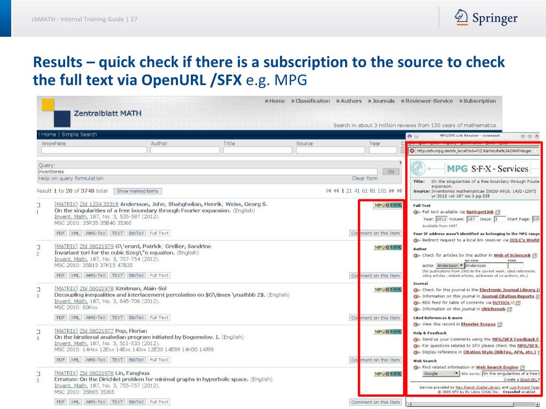The height and width of the screenshot is (409, 546).
Task: Mark result 1 checkbox for Andersson article
Action: [38, 205]
